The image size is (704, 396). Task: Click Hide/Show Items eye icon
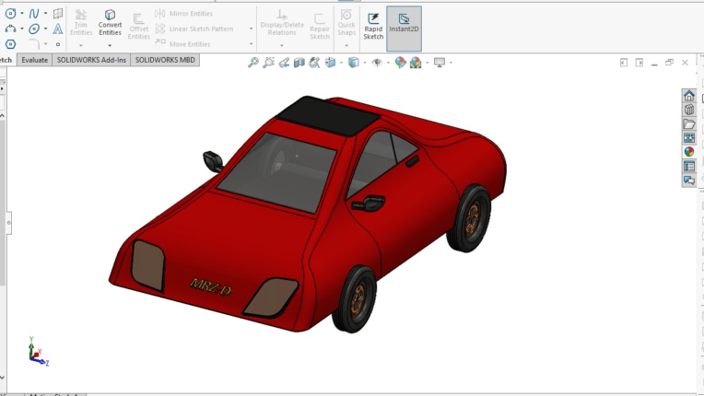tap(377, 63)
